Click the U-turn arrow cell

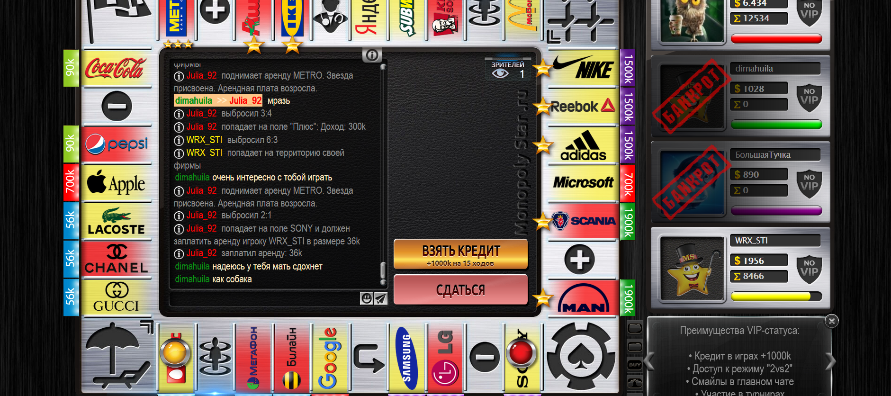tap(369, 358)
